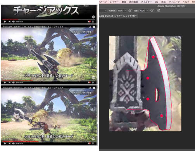Play the video showing the チャージアックス title banner

(5, 22)
